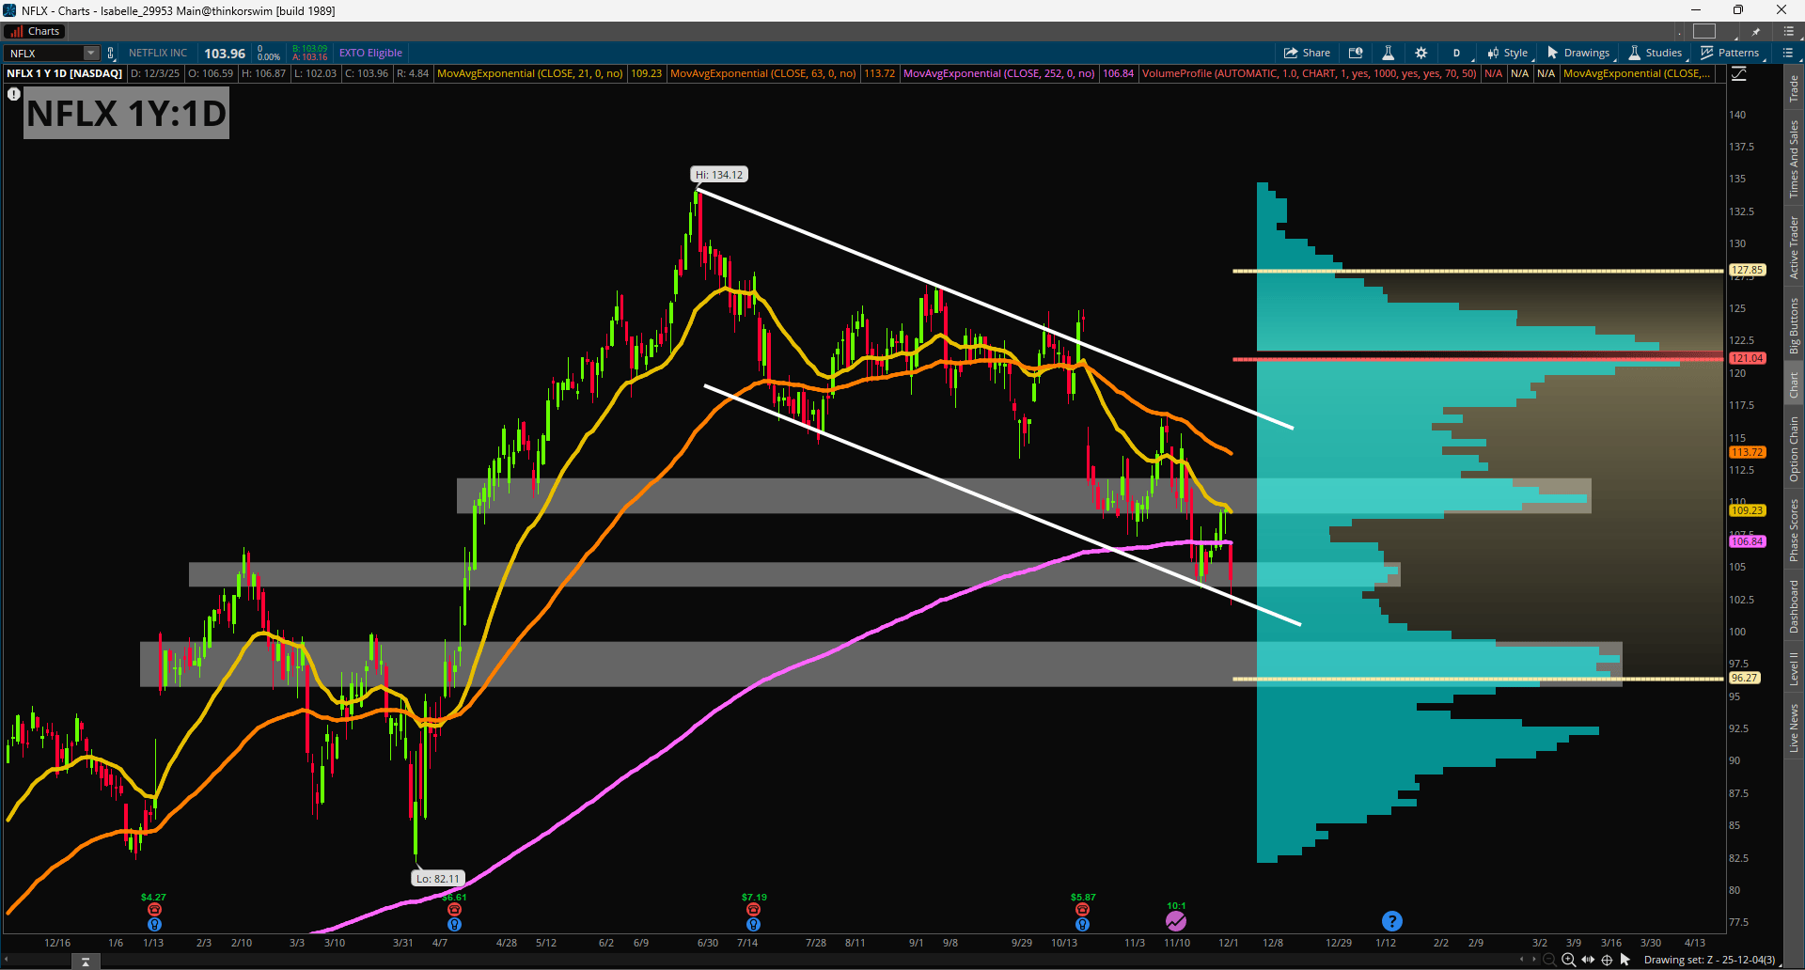This screenshot has height=970, width=1805.
Task: Open the Edit studies flask icon
Action: (1388, 53)
